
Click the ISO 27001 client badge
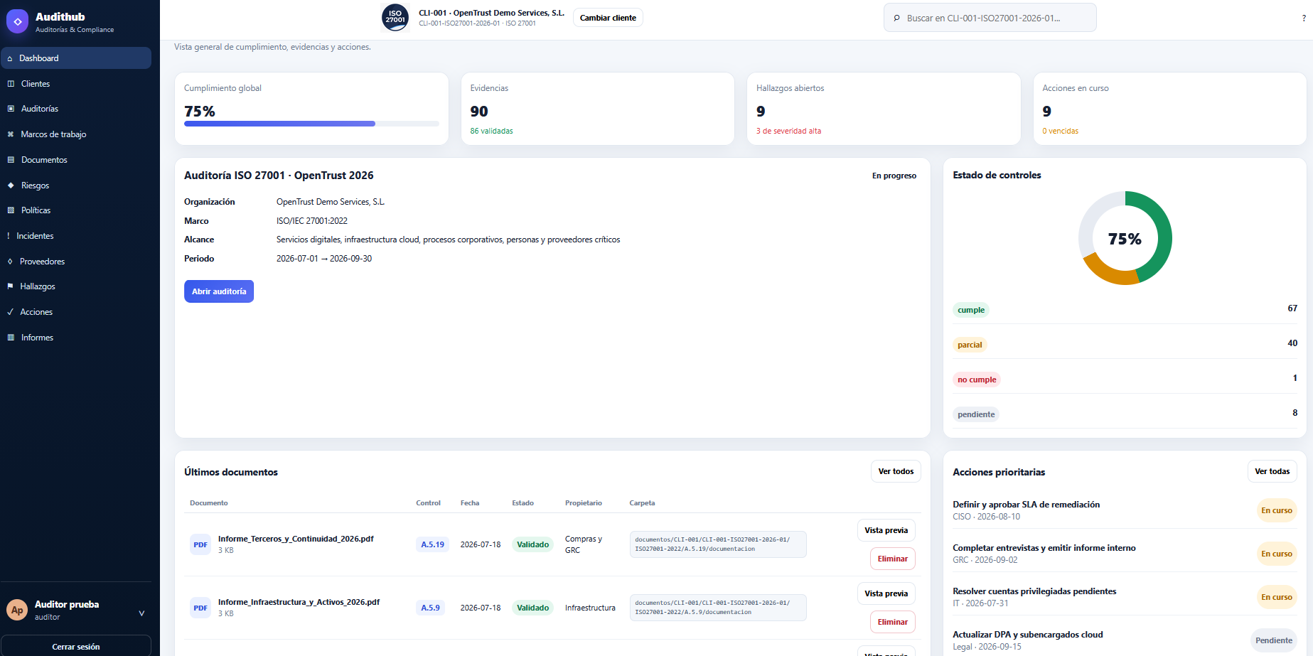(x=395, y=18)
